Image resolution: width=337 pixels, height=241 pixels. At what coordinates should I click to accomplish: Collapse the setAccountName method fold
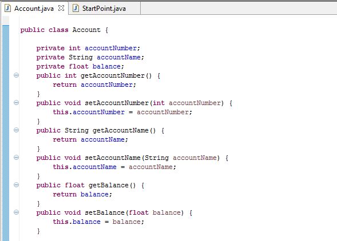pyautogui.click(x=16, y=158)
